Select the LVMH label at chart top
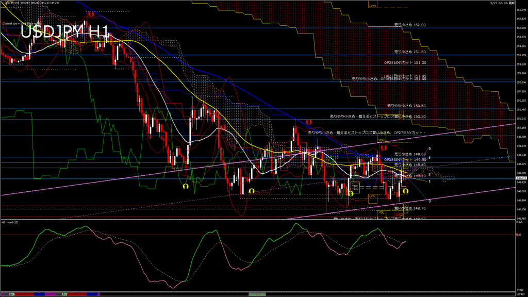Viewport: 528px width, 297px height. 372,6
